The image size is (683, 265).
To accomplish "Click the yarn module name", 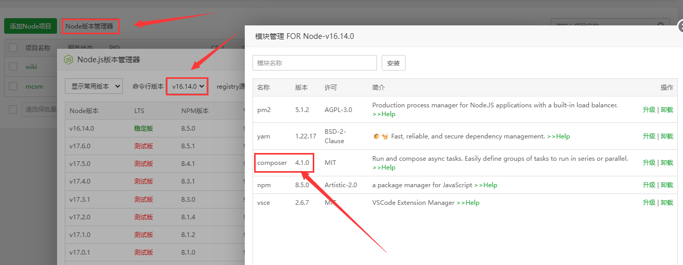I will tap(263, 136).
